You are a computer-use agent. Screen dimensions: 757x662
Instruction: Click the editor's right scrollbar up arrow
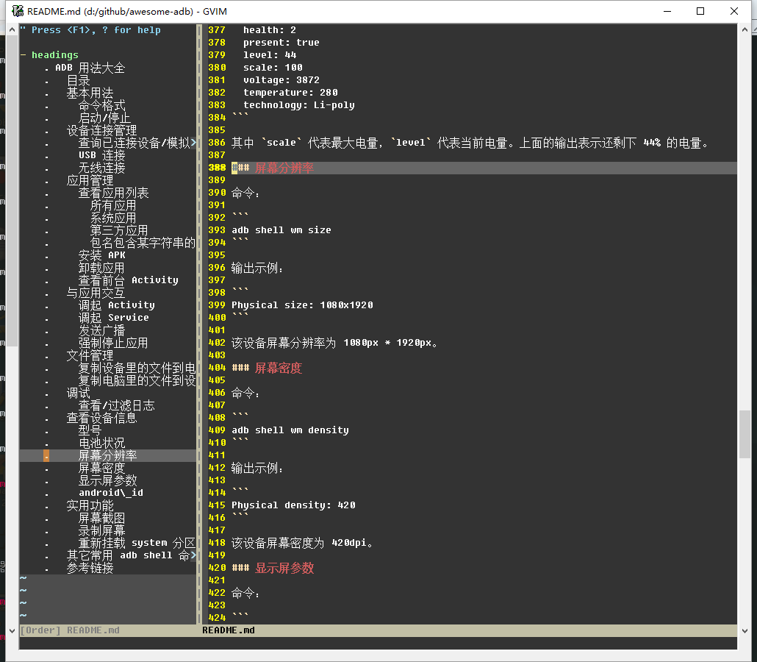(745, 29)
